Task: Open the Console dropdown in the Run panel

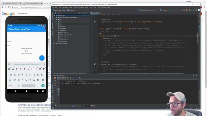Action: [x=61, y=78]
